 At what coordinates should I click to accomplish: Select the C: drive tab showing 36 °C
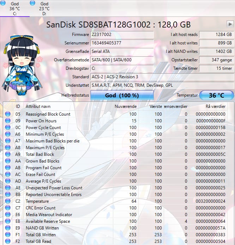tap(15, 8)
